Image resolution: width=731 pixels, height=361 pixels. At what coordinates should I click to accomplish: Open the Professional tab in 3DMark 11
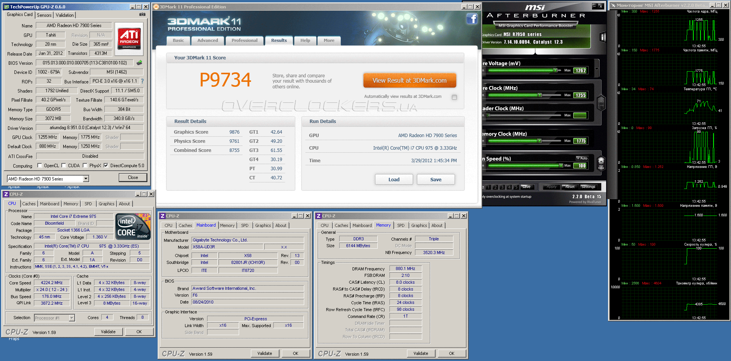(244, 41)
